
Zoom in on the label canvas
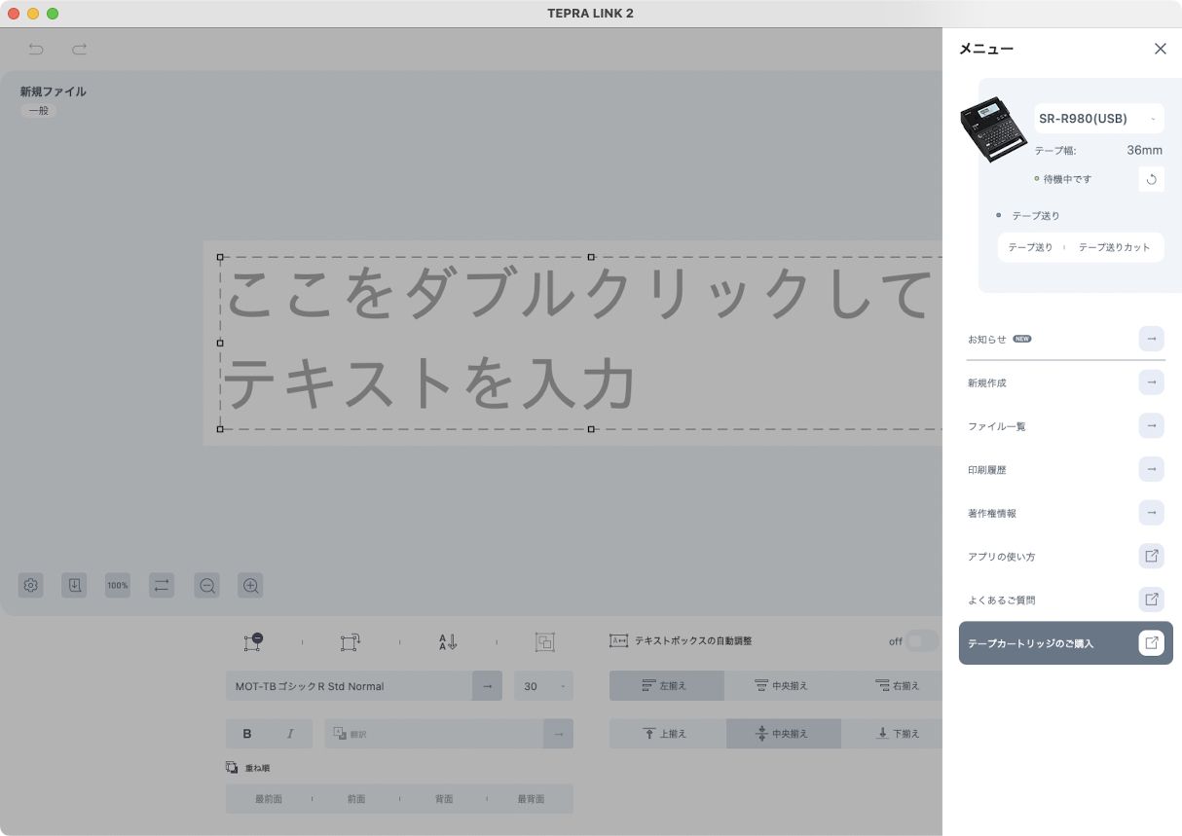point(250,585)
